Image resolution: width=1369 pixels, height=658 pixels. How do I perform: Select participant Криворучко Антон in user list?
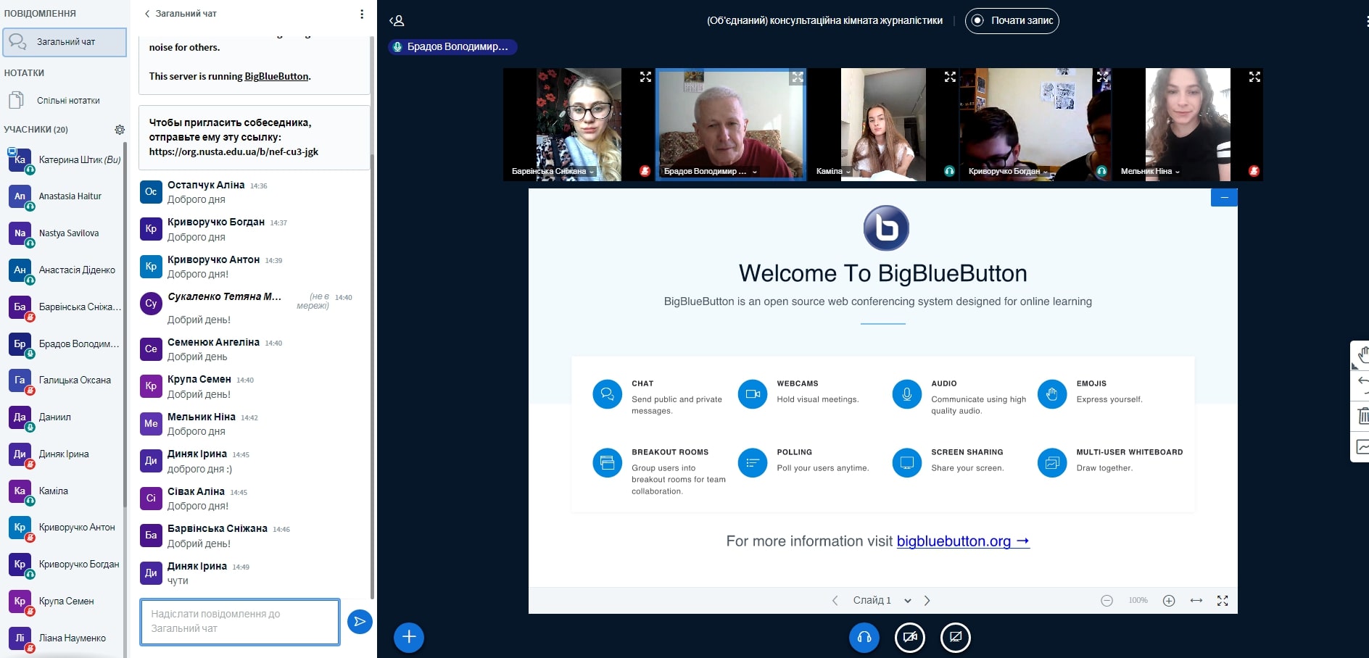click(x=65, y=528)
